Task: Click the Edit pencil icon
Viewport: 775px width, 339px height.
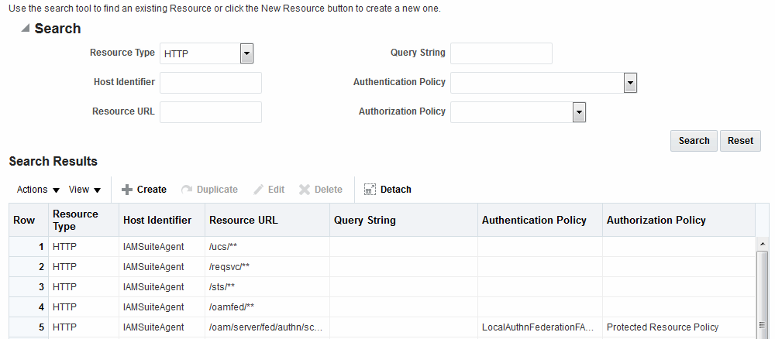Action: pyautogui.click(x=259, y=190)
